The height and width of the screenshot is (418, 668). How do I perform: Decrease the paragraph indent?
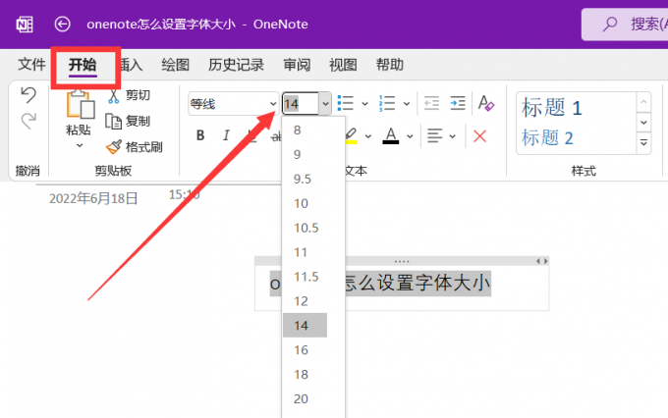[x=431, y=103]
